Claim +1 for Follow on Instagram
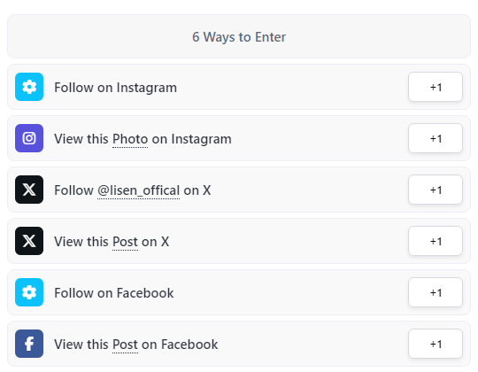This screenshot has height=372, width=478. (436, 87)
